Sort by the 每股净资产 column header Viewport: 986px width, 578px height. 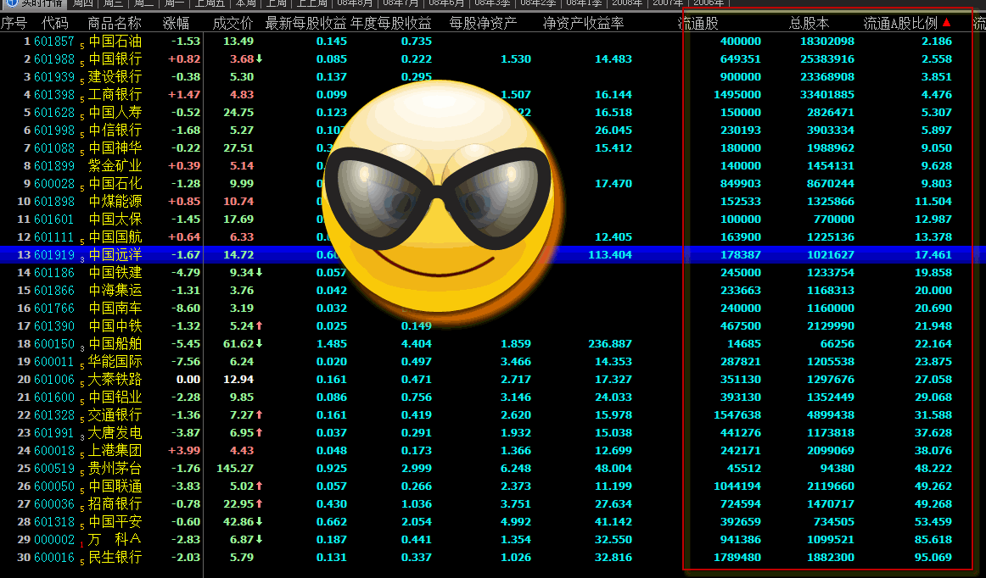[483, 23]
